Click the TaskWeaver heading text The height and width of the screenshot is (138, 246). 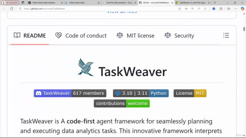133,72
